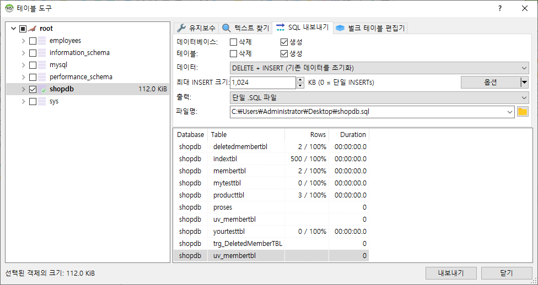Viewport: 538px width, 285px height.
Task: Select the indextbl result row
Action: click(271, 159)
